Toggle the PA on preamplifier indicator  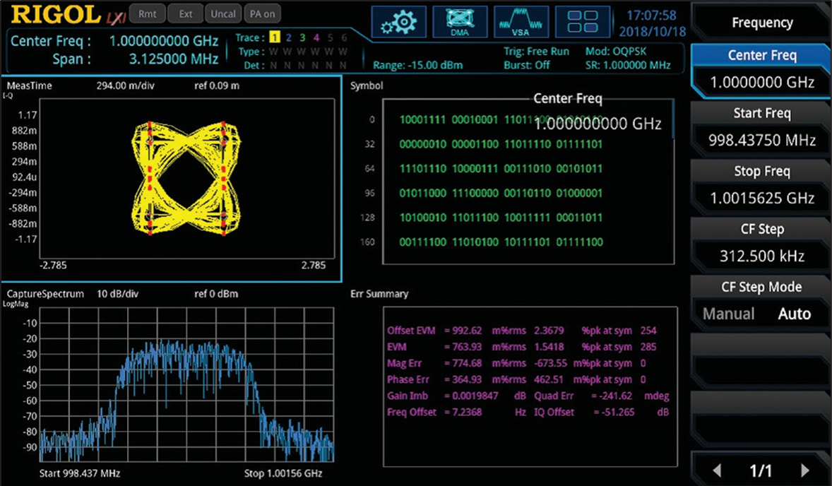[x=263, y=14]
